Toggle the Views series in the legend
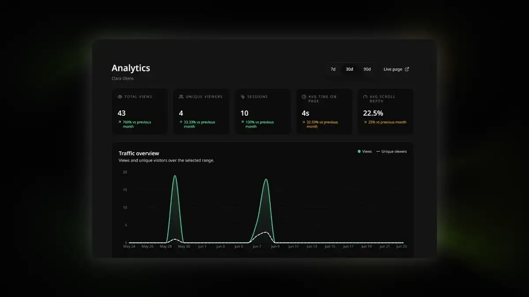Screen dimensions: 529x297 (365, 151)
